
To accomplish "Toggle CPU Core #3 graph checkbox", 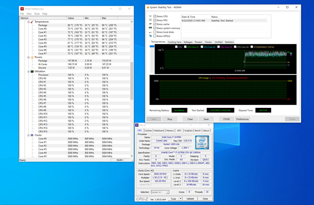I will 218,47.
